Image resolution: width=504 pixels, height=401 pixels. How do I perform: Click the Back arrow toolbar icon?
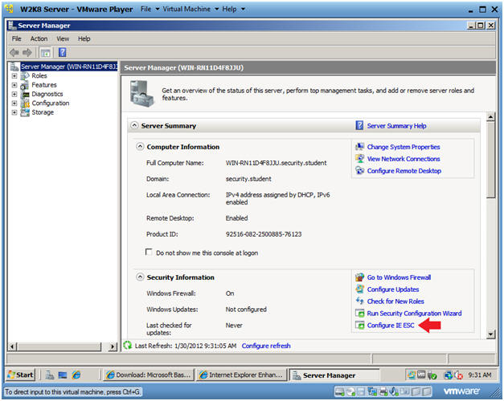click(x=14, y=52)
